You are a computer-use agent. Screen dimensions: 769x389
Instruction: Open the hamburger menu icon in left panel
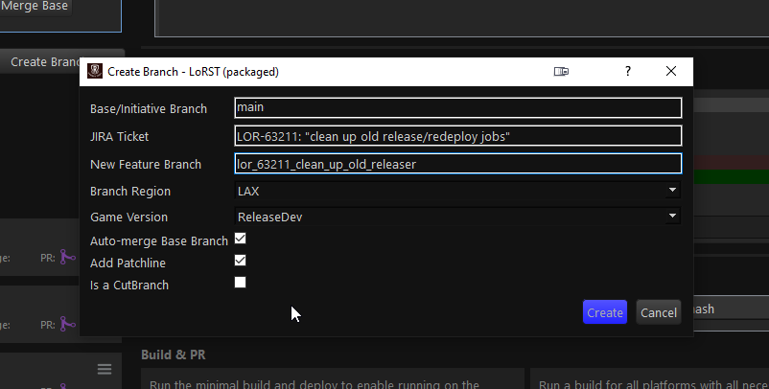(x=105, y=369)
